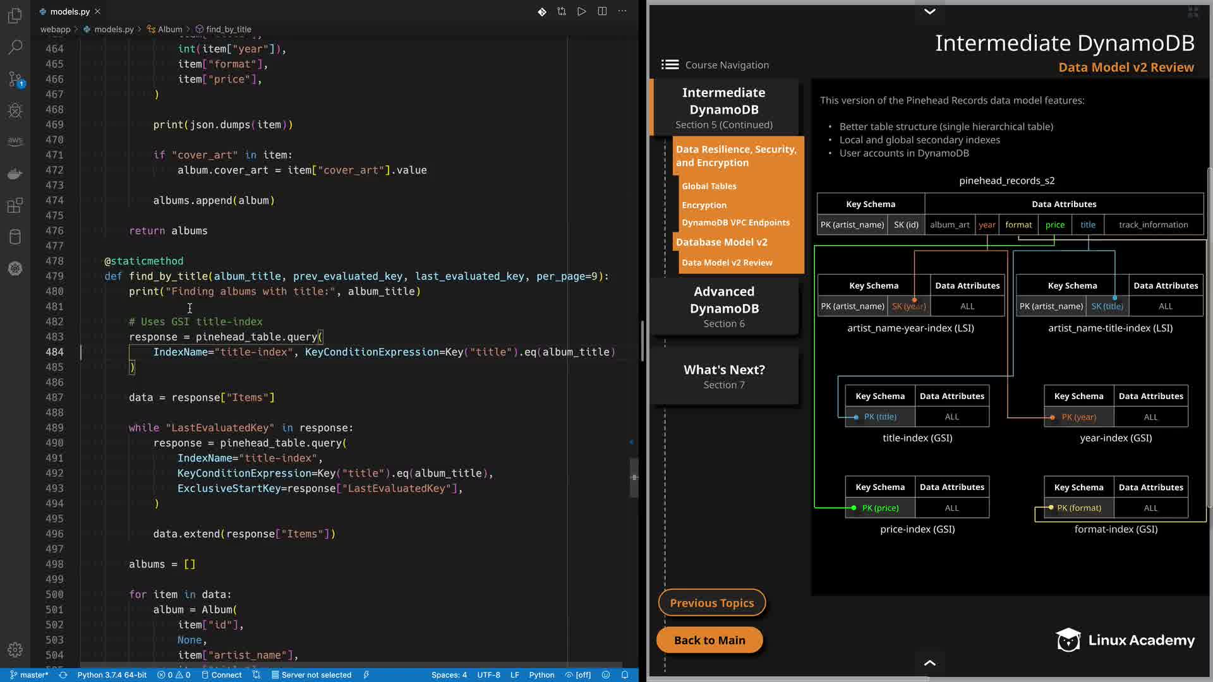Open the Explorer view in activity bar
1213x682 pixels.
click(x=15, y=15)
